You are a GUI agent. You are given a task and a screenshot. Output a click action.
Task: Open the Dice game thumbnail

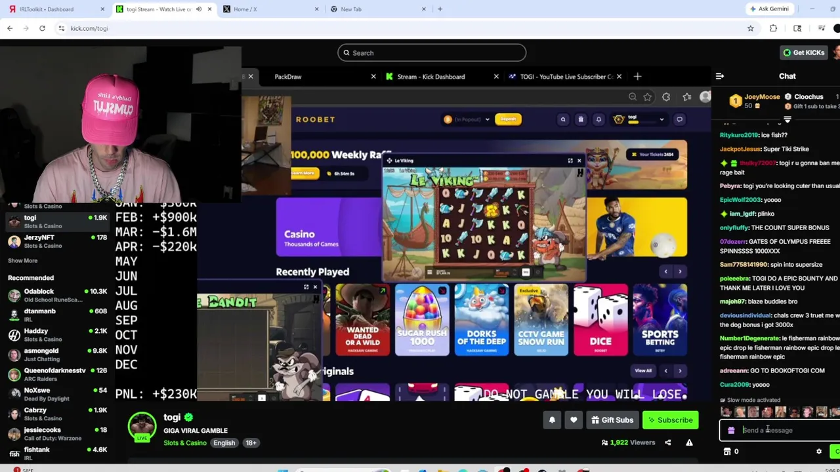pyautogui.click(x=600, y=320)
